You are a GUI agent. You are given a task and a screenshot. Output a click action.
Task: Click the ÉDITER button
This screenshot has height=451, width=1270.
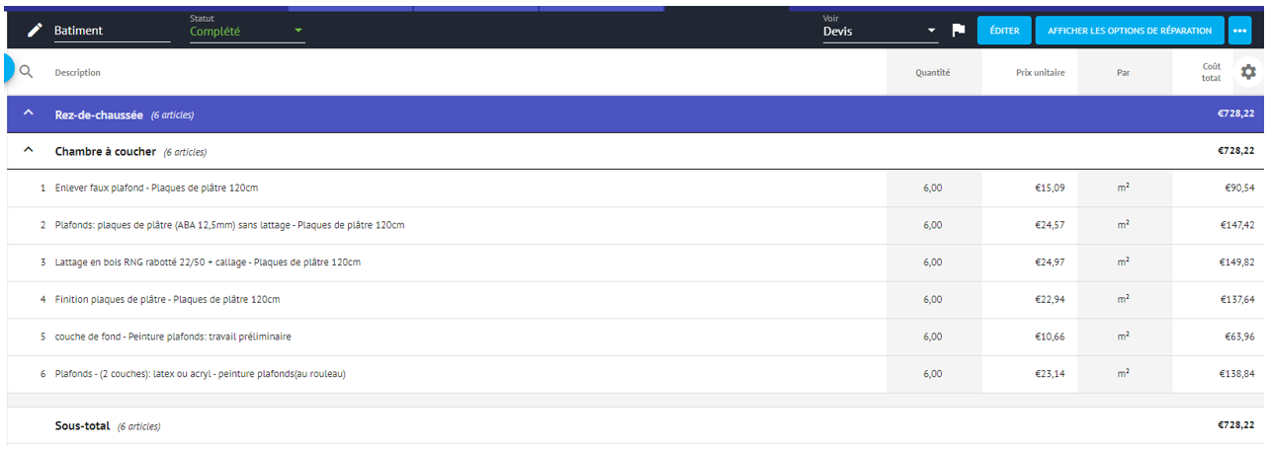[1004, 31]
